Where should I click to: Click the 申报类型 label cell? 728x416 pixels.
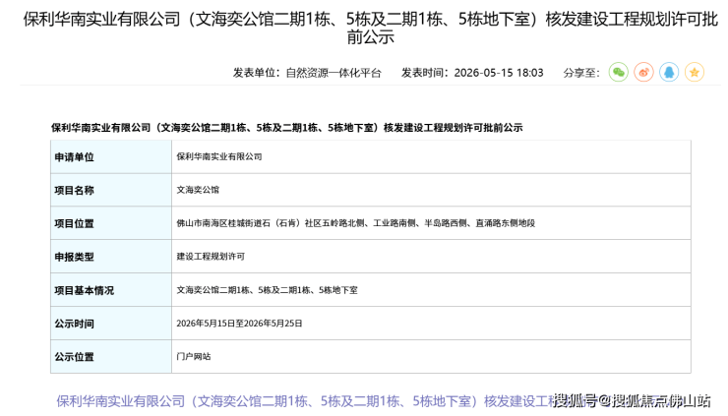tap(111, 257)
